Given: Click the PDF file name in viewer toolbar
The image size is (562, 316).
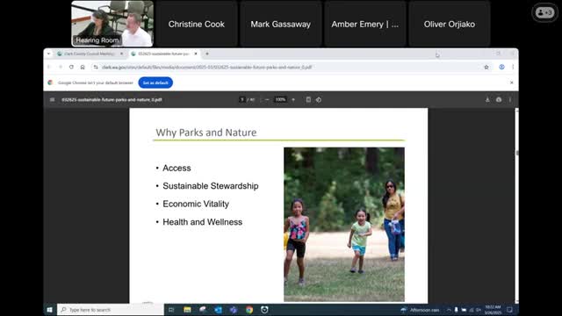Looking at the screenshot, I should (112, 99).
